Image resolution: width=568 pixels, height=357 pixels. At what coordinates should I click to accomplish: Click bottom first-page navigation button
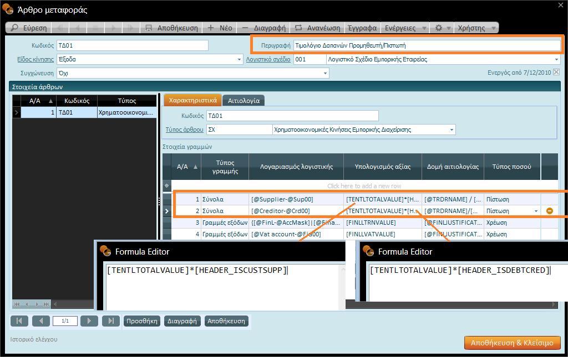tap(19, 321)
